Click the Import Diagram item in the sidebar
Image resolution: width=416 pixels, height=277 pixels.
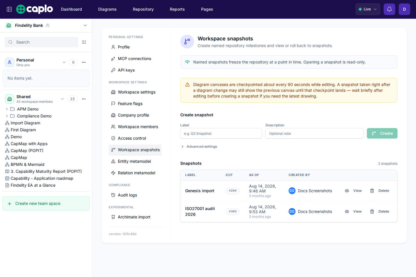25,123
